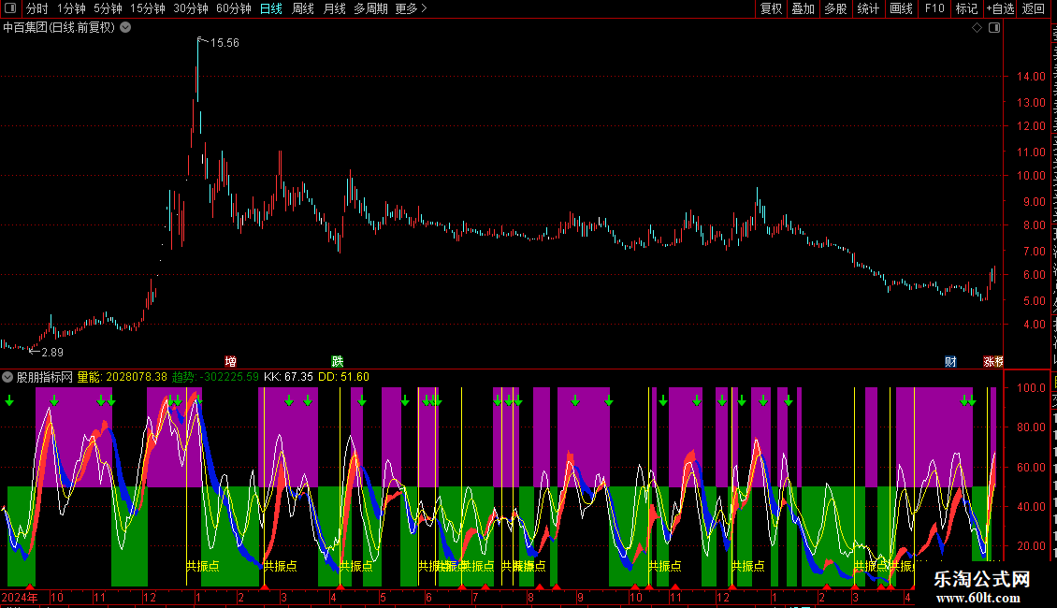
Task: Click the 量能: 2028078.38 value
Action: point(122,378)
